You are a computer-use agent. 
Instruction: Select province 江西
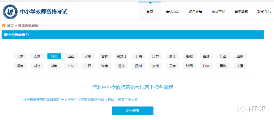tap(223, 56)
